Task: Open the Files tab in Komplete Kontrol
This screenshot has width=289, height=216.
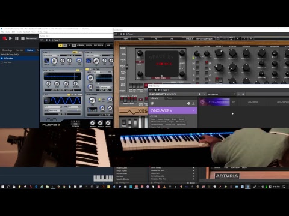Action: pos(169,98)
